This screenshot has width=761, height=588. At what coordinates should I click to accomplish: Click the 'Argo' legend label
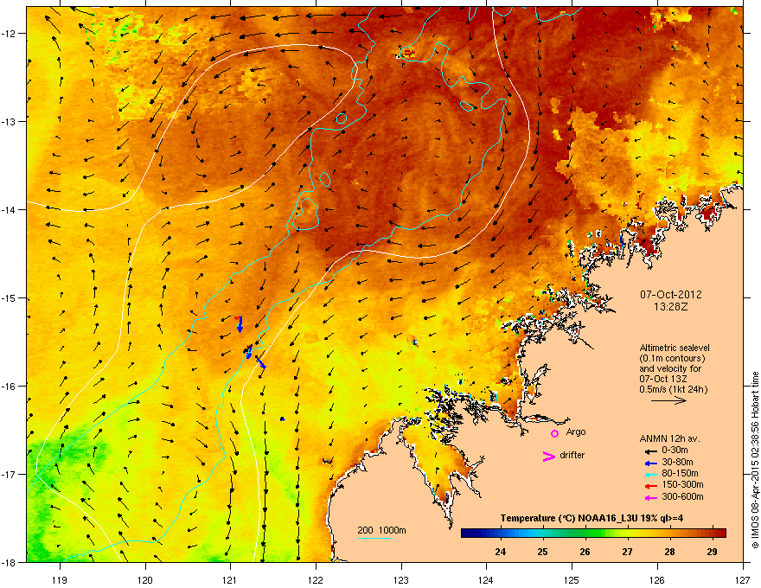[x=576, y=431]
